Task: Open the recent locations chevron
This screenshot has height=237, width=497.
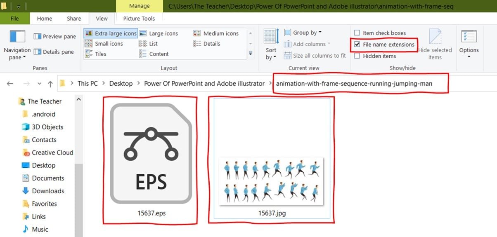Action: tap(40, 84)
